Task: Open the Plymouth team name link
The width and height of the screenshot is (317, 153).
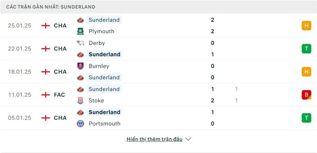Action: pyautogui.click(x=101, y=32)
